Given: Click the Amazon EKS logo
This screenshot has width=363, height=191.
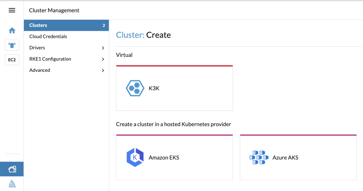Looking at the screenshot, I should point(135,157).
